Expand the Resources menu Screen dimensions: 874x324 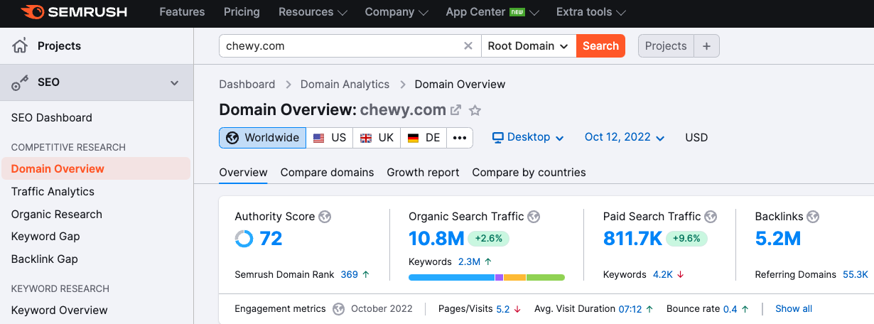(313, 12)
